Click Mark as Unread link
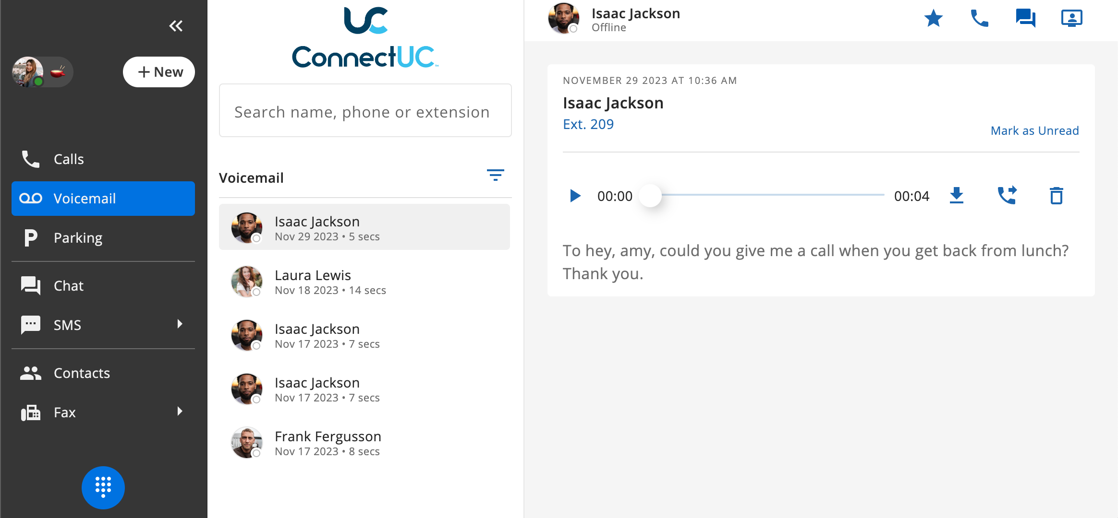Screen dimensions: 1118x518 1035,130
